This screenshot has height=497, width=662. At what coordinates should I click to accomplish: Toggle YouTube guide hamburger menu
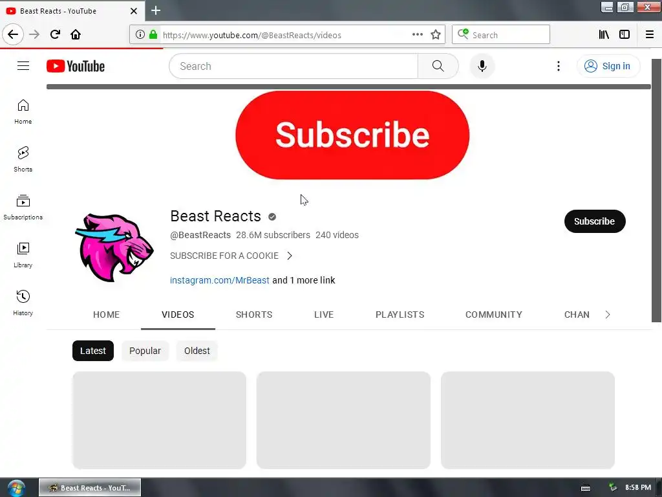[23, 66]
